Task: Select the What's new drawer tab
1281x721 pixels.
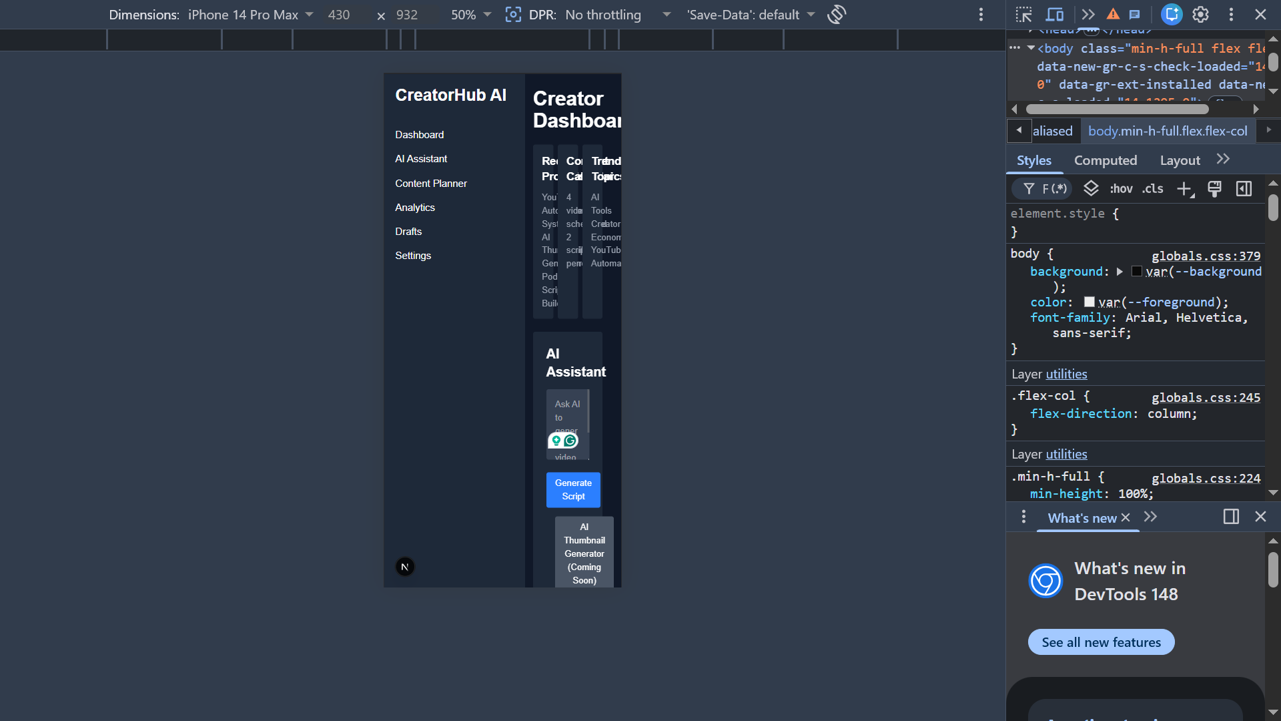Action: point(1082,518)
